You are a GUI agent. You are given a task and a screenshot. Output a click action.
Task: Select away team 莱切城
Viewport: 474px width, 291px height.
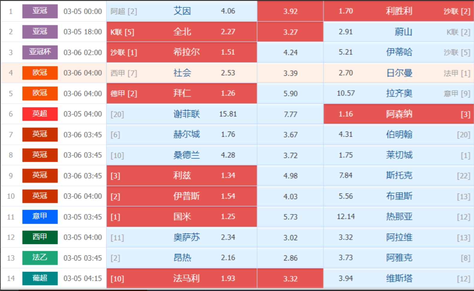tap(399, 155)
